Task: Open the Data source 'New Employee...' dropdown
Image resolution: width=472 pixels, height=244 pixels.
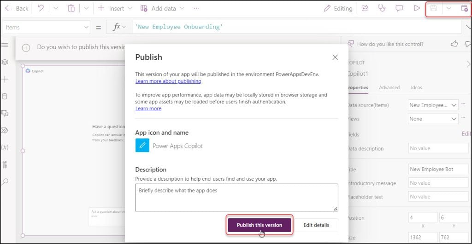Action: [x=433, y=105]
